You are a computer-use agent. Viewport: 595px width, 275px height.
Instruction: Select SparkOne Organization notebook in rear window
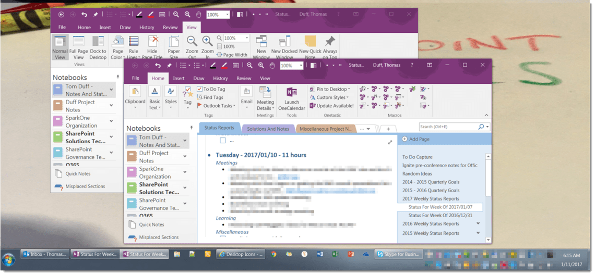click(x=85, y=121)
